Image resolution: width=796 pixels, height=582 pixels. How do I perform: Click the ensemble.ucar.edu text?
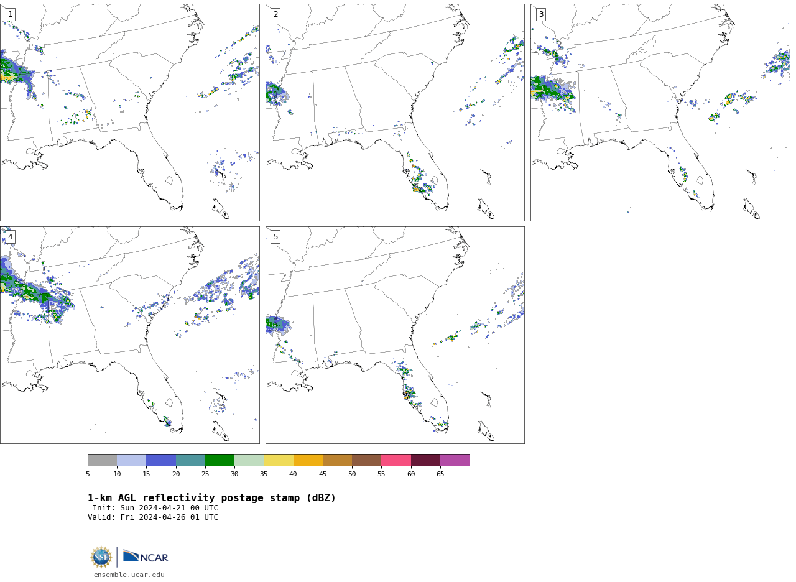(x=129, y=575)
